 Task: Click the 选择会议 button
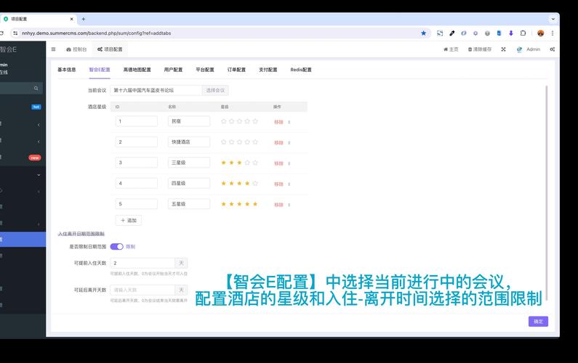pos(215,90)
